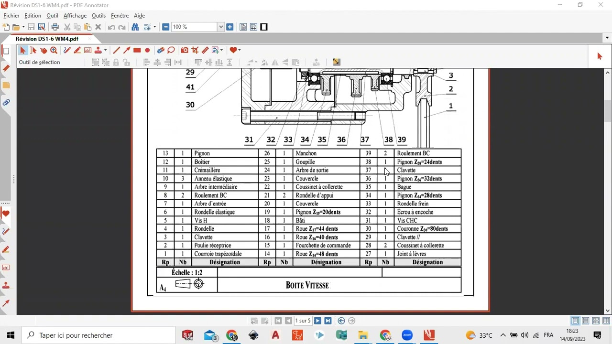Image resolution: width=612 pixels, height=344 pixels.
Task: Expand the Stamp tool dropdown arrow
Action: (x=105, y=50)
